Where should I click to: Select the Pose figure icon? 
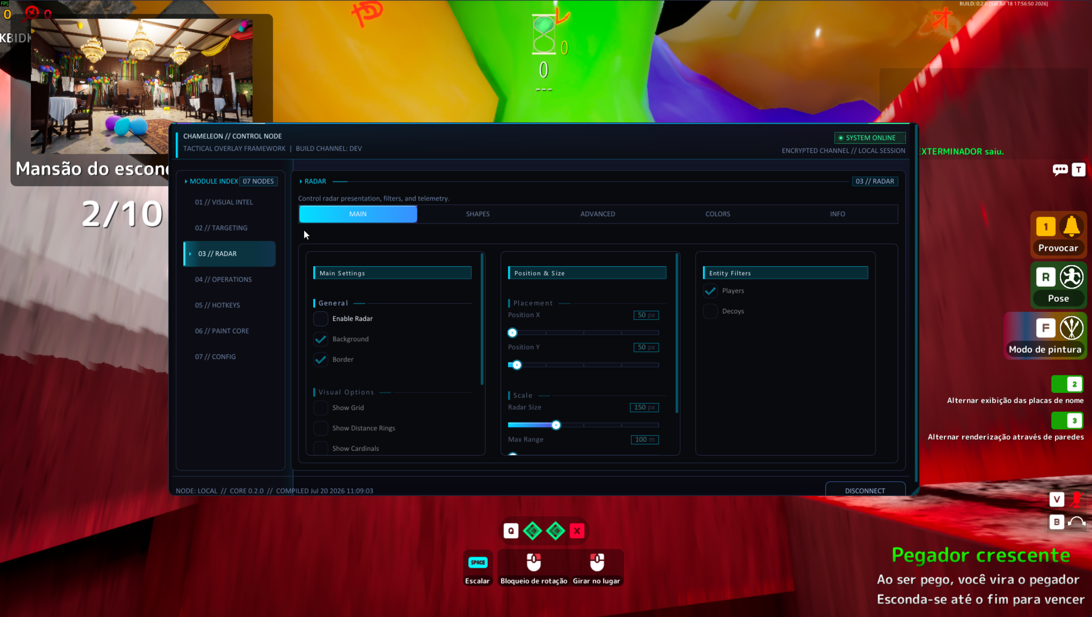coord(1071,277)
